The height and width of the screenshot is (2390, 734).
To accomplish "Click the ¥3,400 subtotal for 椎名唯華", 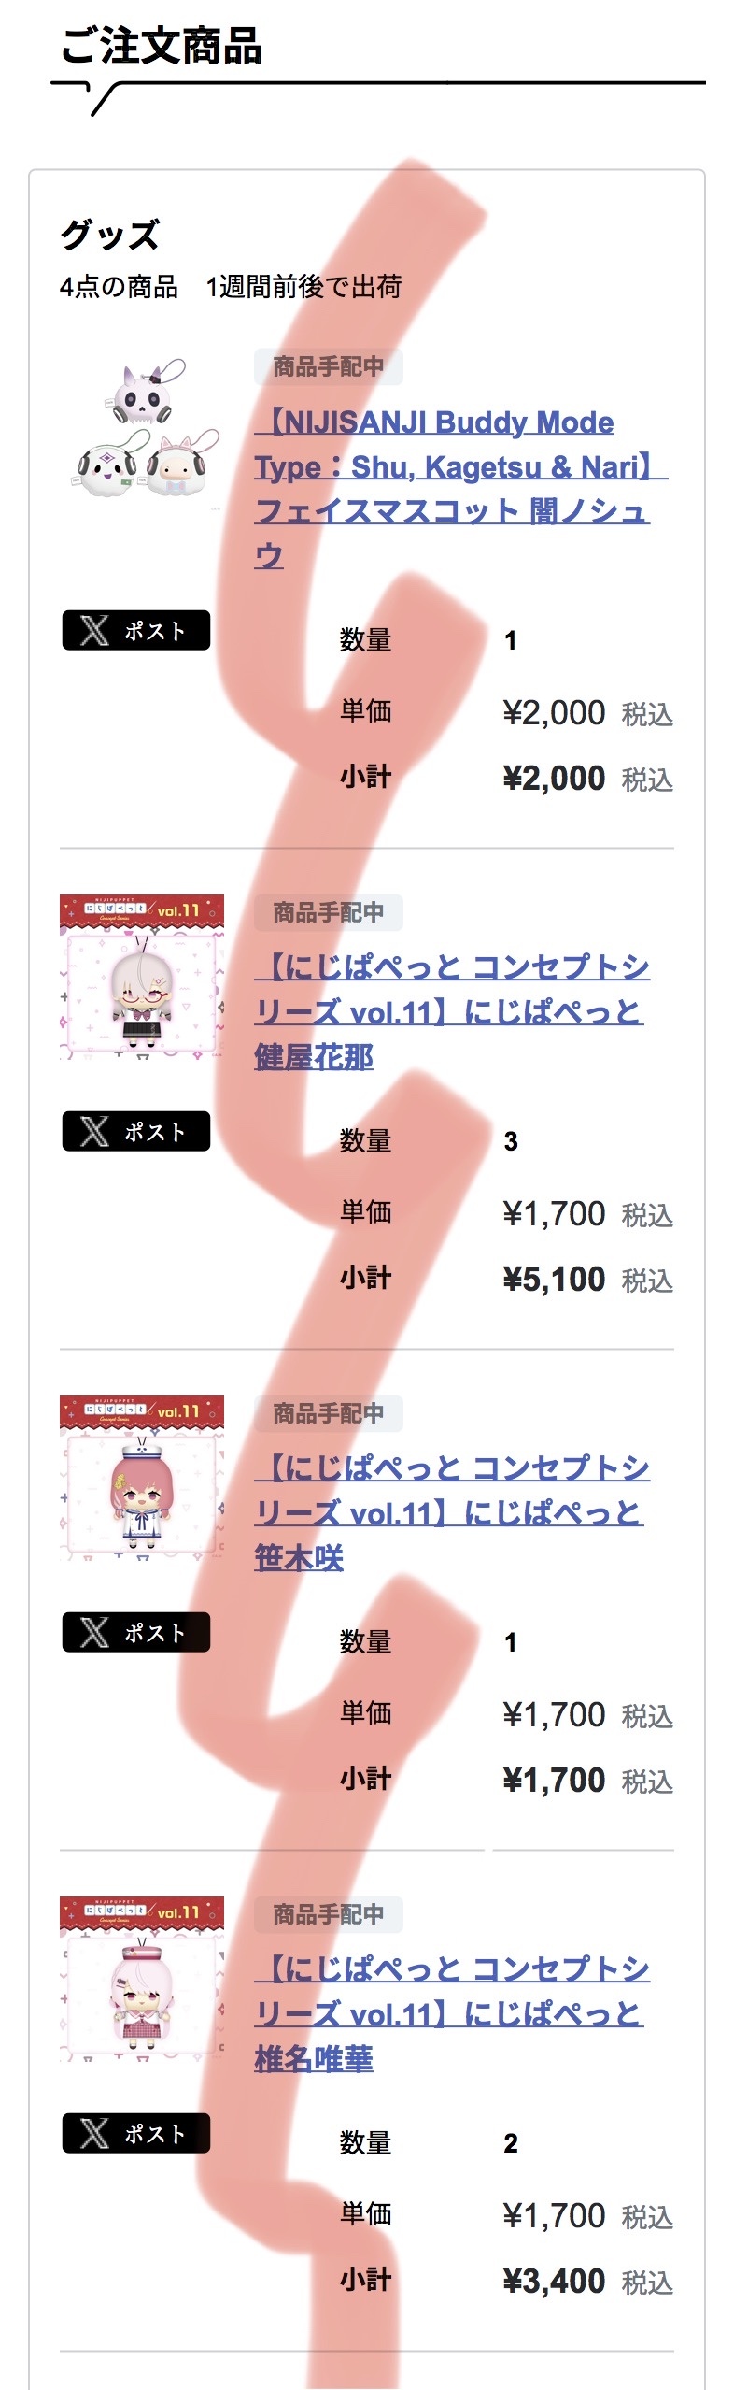I will (x=554, y=2282).
